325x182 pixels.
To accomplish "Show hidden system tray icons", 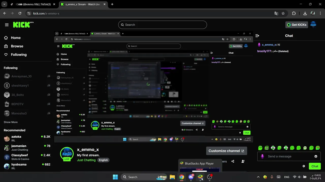I will (x=258, y=177).
